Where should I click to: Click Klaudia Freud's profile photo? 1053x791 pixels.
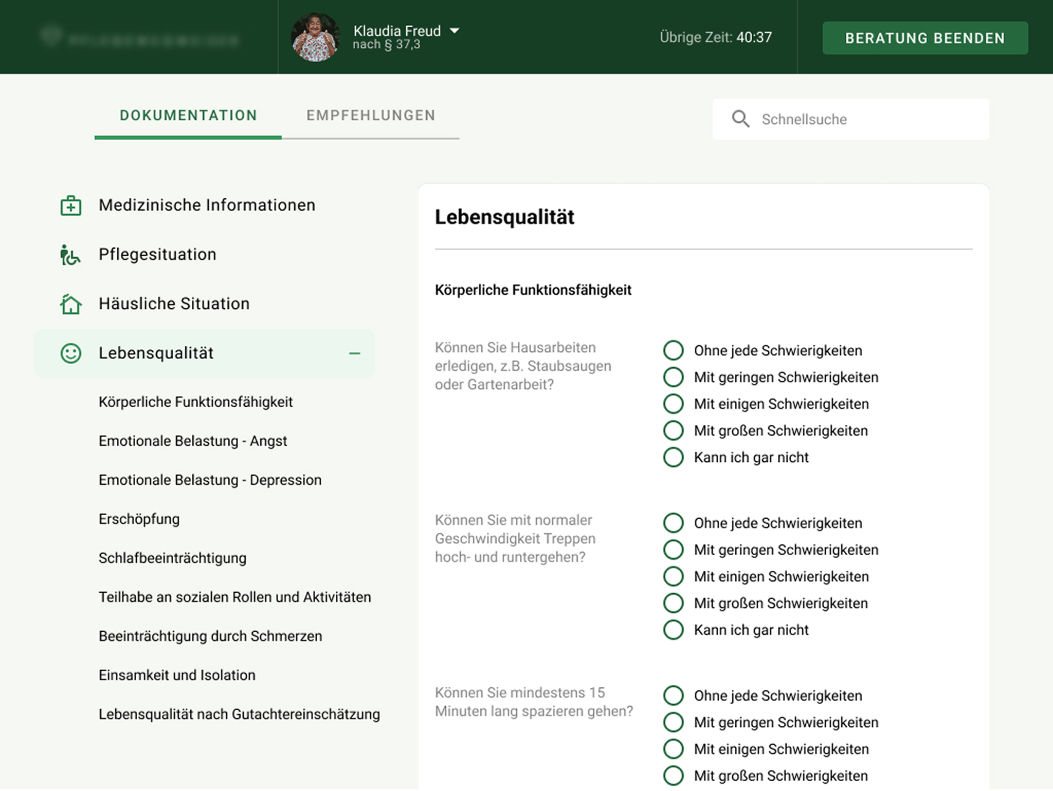pos(315,37)
